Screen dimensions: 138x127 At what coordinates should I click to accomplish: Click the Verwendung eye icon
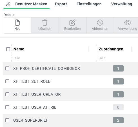pos(128,23)
